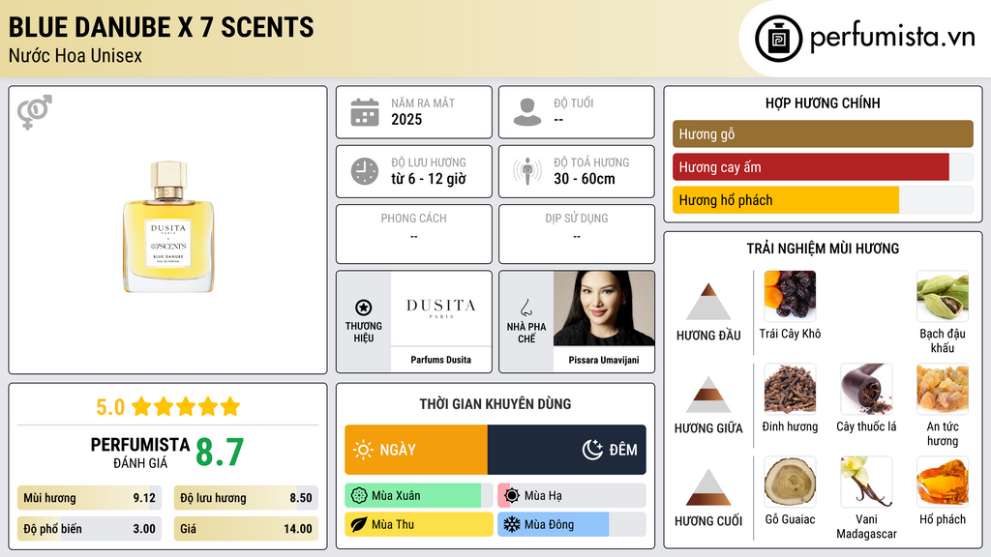Click the Nước Hoa Unisex subtitle
The image size is (991, 557).
coord(75,56)
